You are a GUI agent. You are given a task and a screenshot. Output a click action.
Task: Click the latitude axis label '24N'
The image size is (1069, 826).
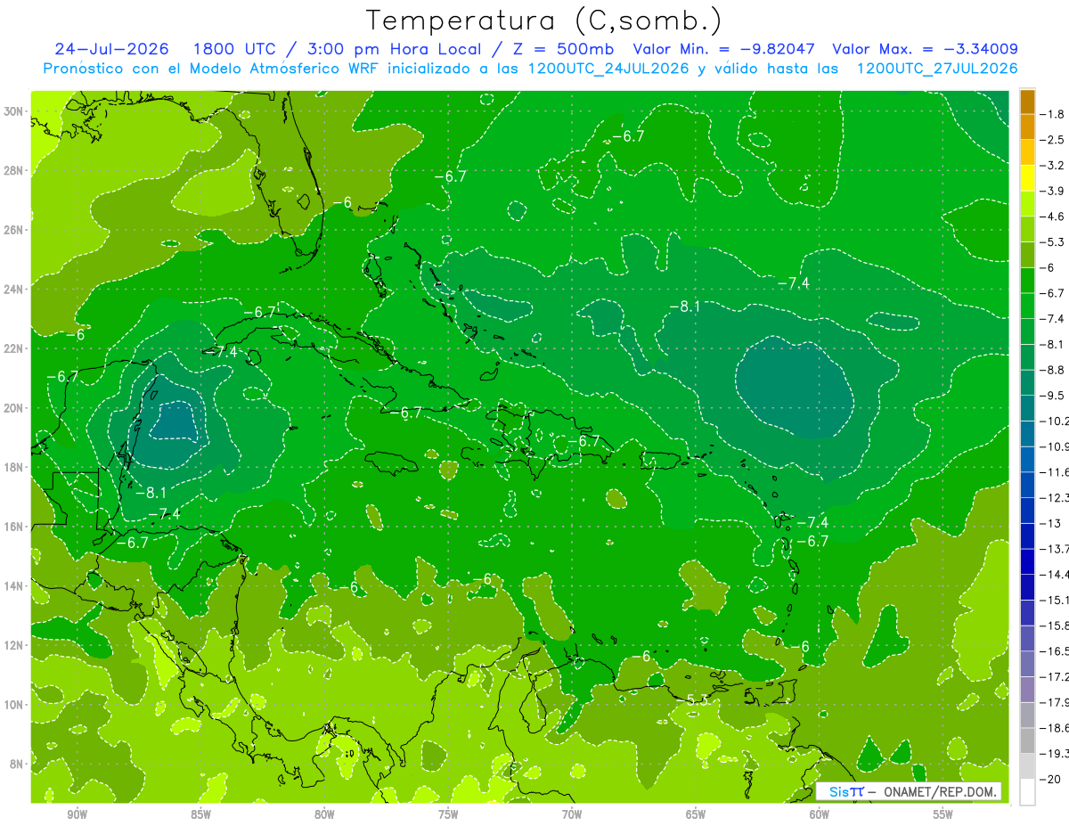coord(14,290)
